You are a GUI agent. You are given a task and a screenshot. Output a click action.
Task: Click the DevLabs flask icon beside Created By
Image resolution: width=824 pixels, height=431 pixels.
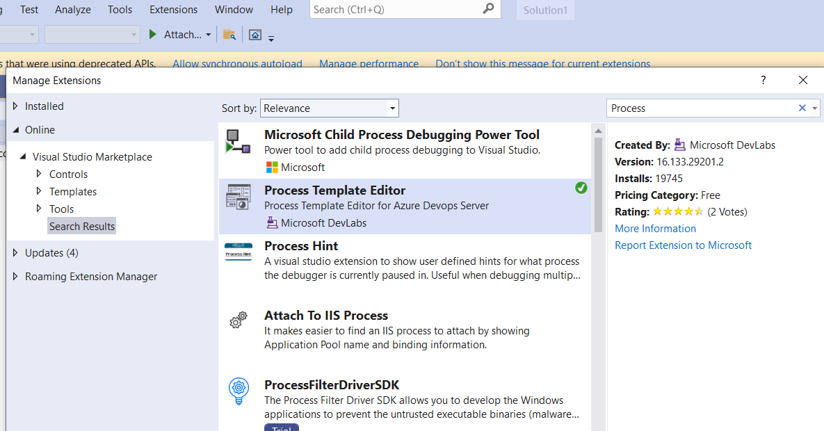click(680, 145)
